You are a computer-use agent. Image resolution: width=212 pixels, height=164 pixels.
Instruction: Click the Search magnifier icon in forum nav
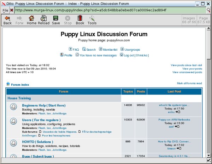(84, 49)
